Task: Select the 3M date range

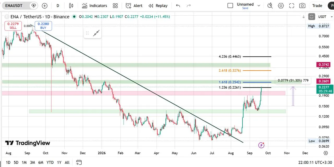Action: (x=32, y=162)
